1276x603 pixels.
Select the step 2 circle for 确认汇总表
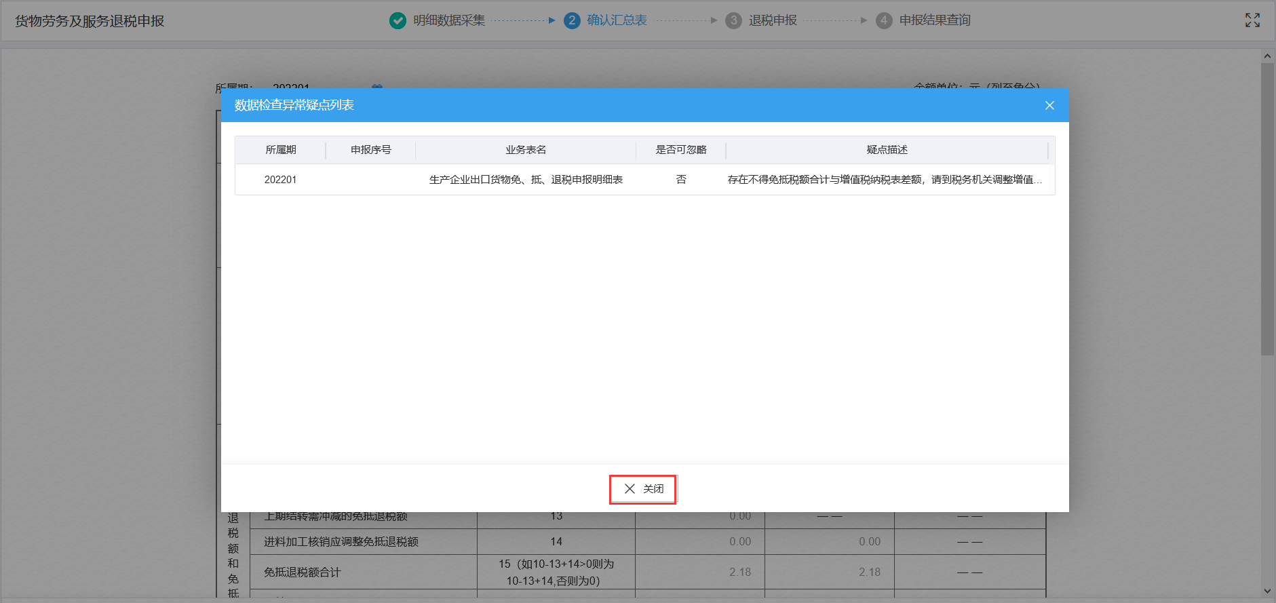[x=572, y=20]
